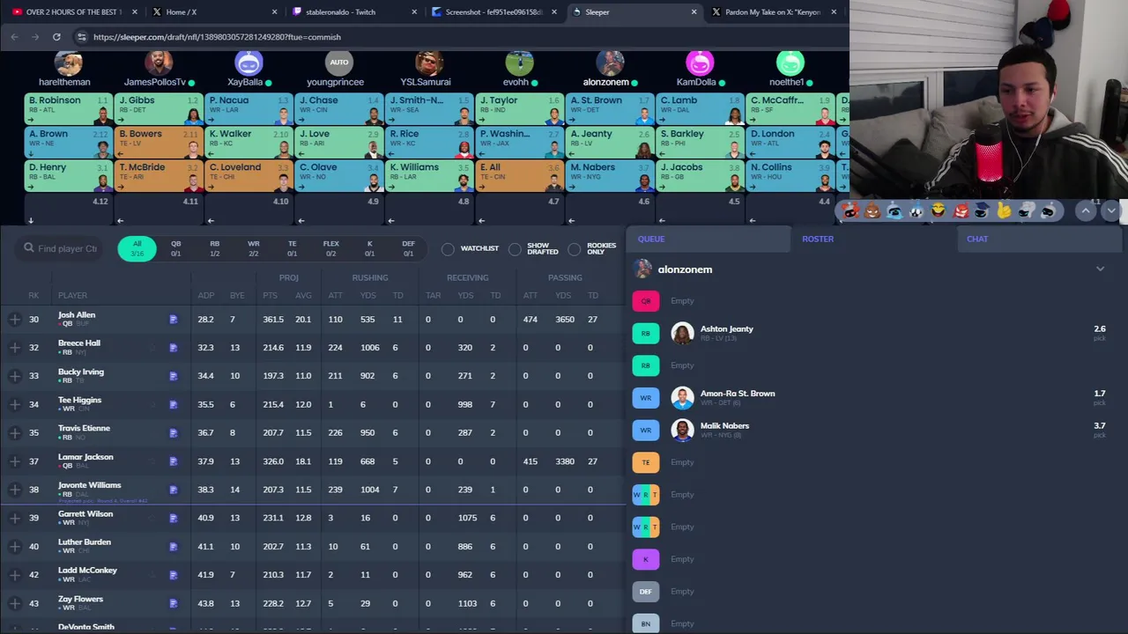Collapse the emoji reaction bar upward
The height and width of the screenshot is (634, 1128).
click(1086, 210)
